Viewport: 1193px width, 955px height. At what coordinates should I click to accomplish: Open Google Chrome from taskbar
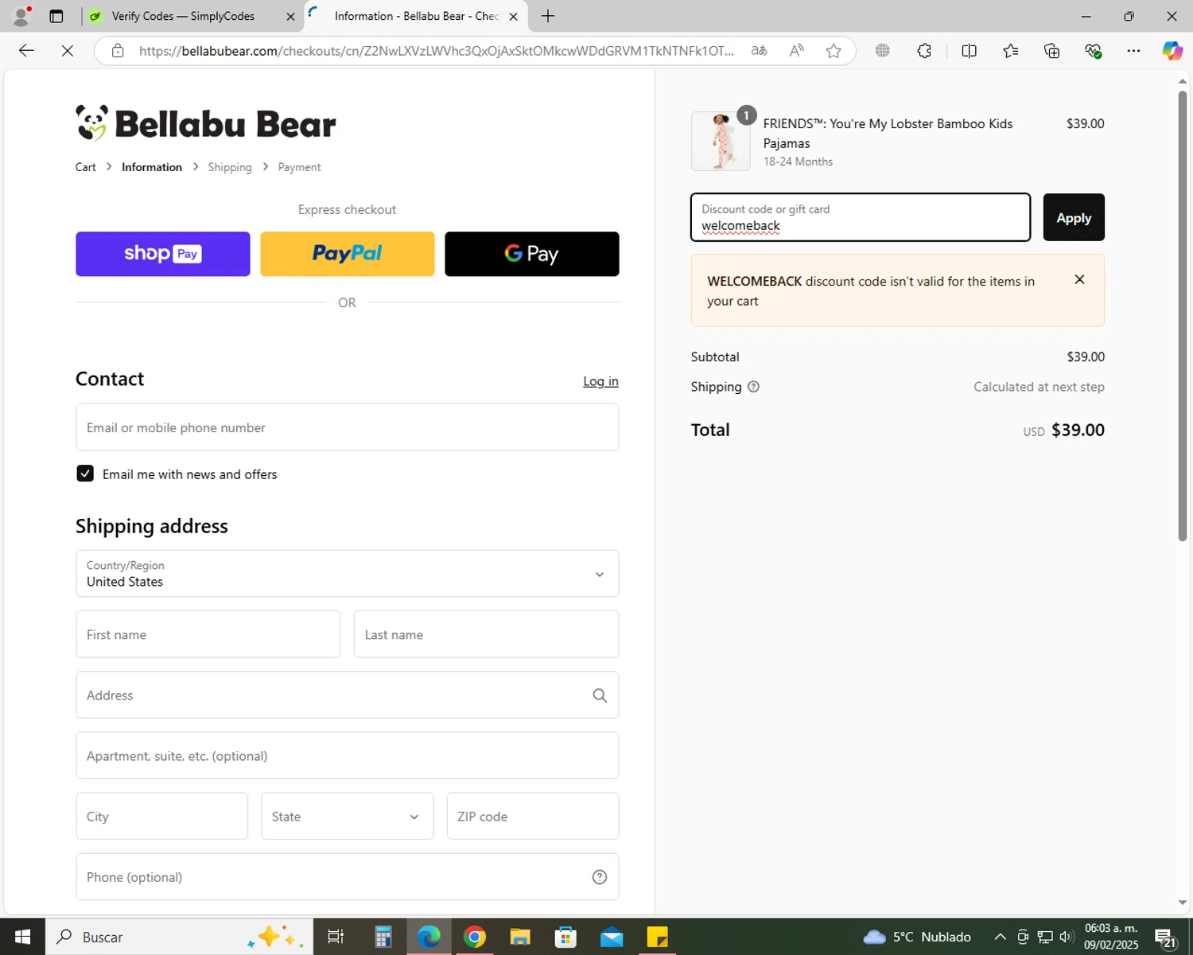(475, 937)
